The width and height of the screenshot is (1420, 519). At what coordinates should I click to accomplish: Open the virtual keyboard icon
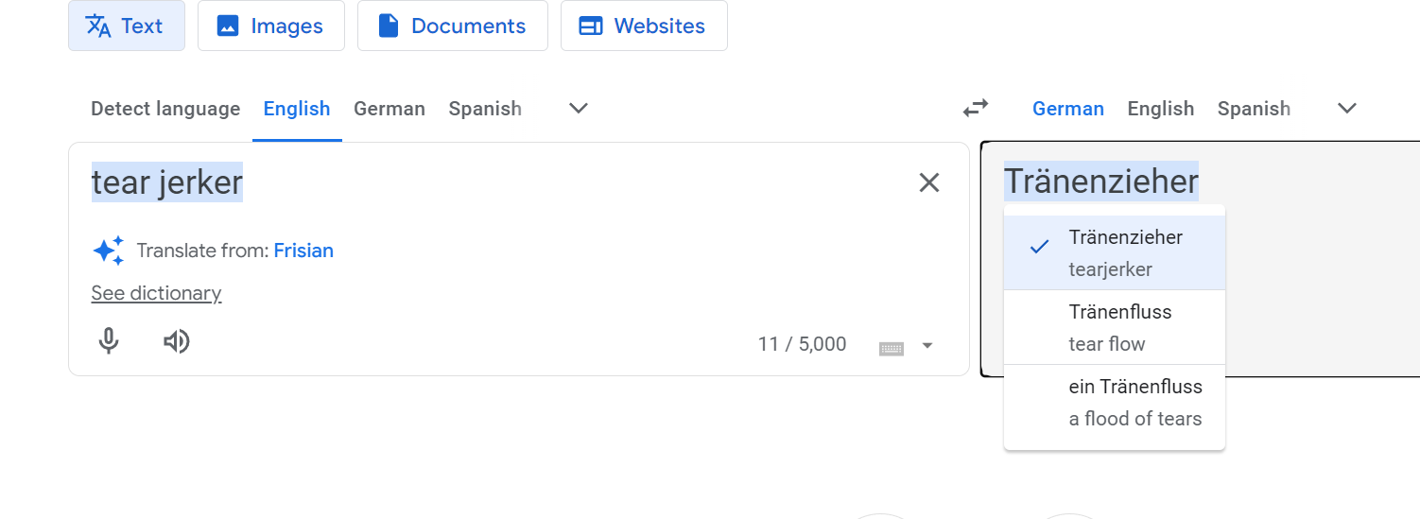(x=892, y=347)
